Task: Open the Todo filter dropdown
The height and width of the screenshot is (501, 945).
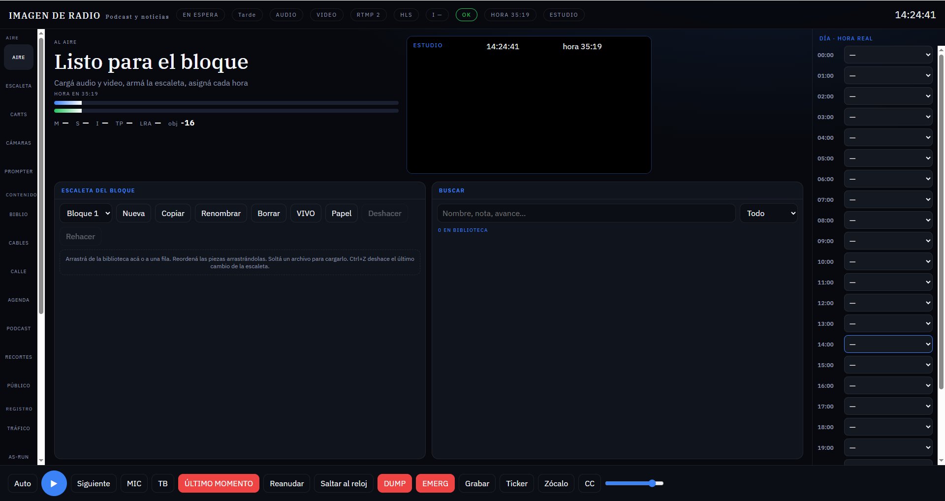Action: [769, 213]
